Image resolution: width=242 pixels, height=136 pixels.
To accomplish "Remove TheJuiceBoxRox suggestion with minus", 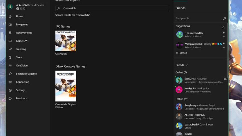I will tap(223, 37).
